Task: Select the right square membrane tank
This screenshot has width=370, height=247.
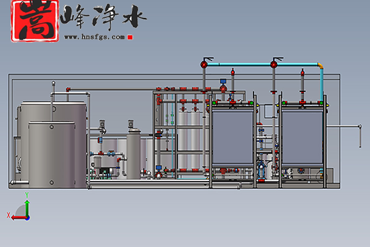Action: point(302,137)
